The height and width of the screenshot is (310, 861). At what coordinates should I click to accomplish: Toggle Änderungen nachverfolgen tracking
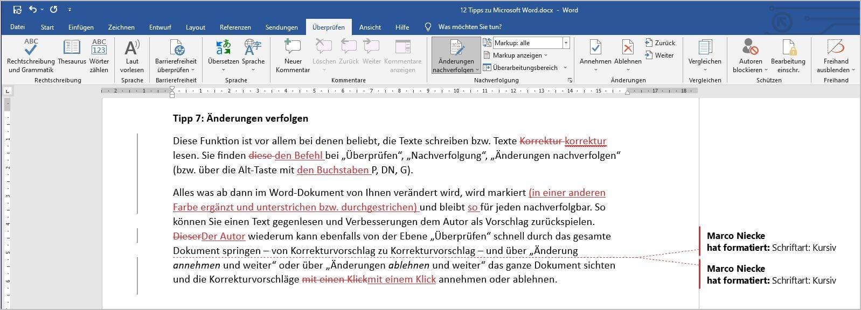456,48
